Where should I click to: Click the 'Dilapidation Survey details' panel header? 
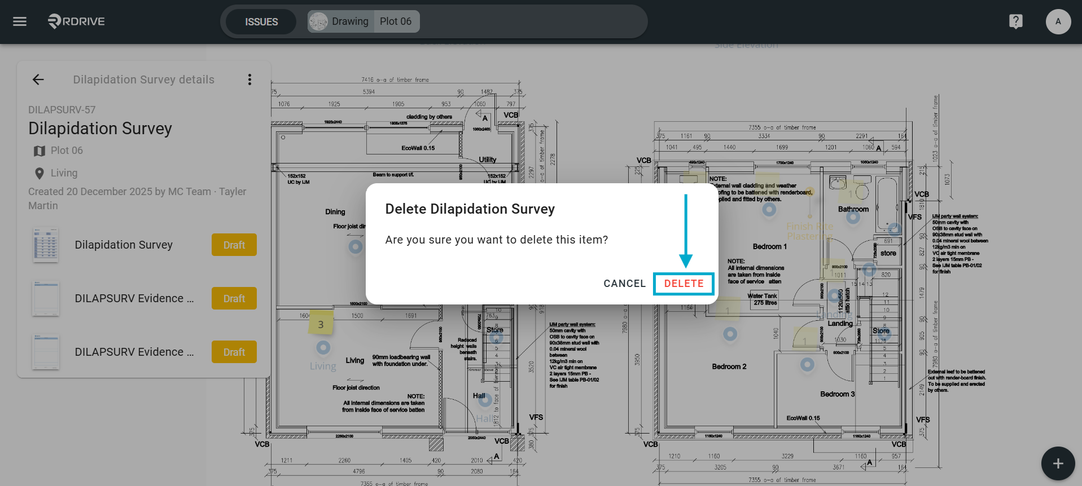coord(143,79)
